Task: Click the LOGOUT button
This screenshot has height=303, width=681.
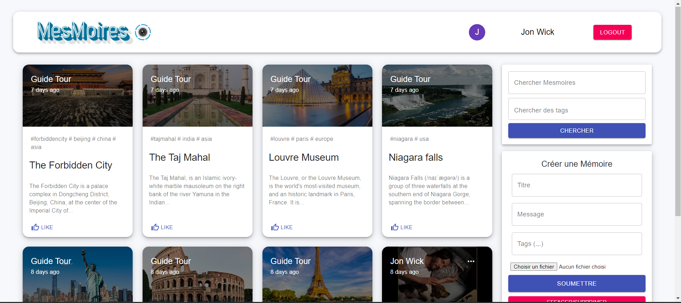Action: tap(613, 32)
